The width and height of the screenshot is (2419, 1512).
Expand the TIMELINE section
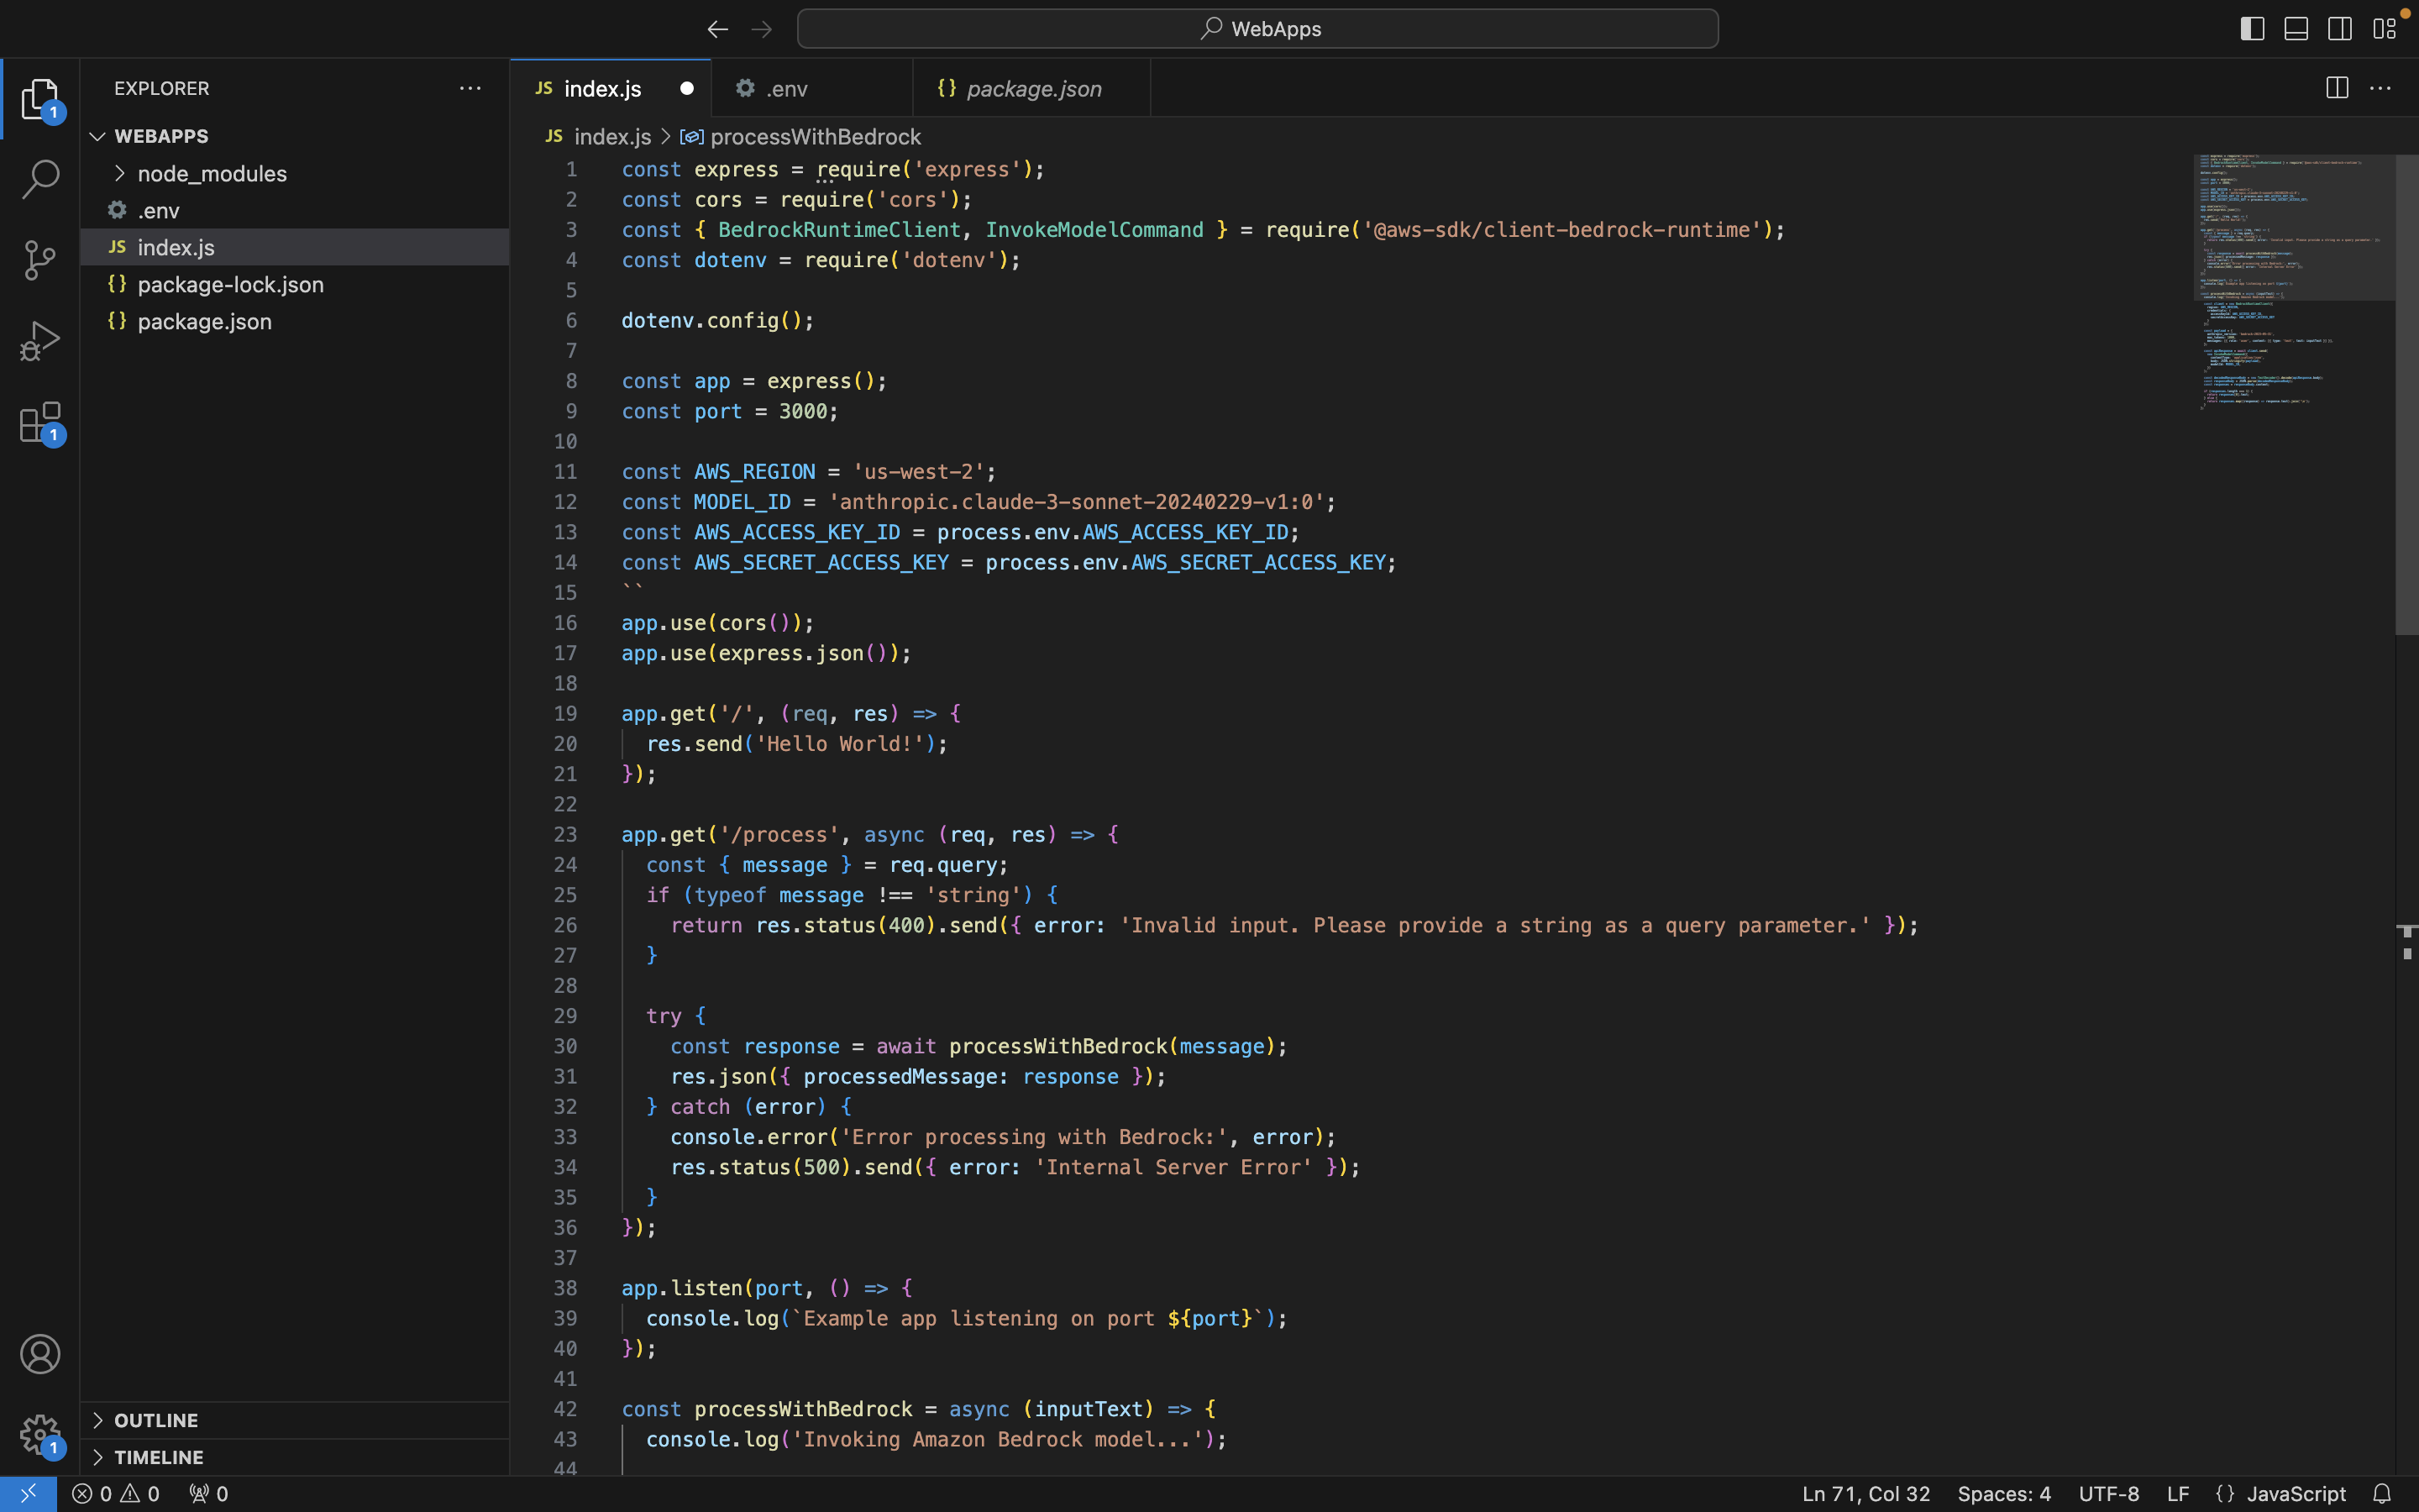coord(158,1457)
